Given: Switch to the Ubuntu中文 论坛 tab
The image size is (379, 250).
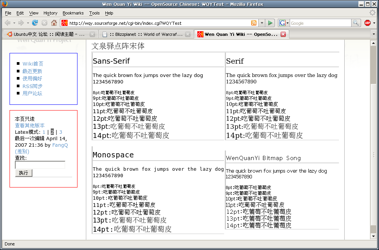Looking at the screenshot, I should [50, 34].
